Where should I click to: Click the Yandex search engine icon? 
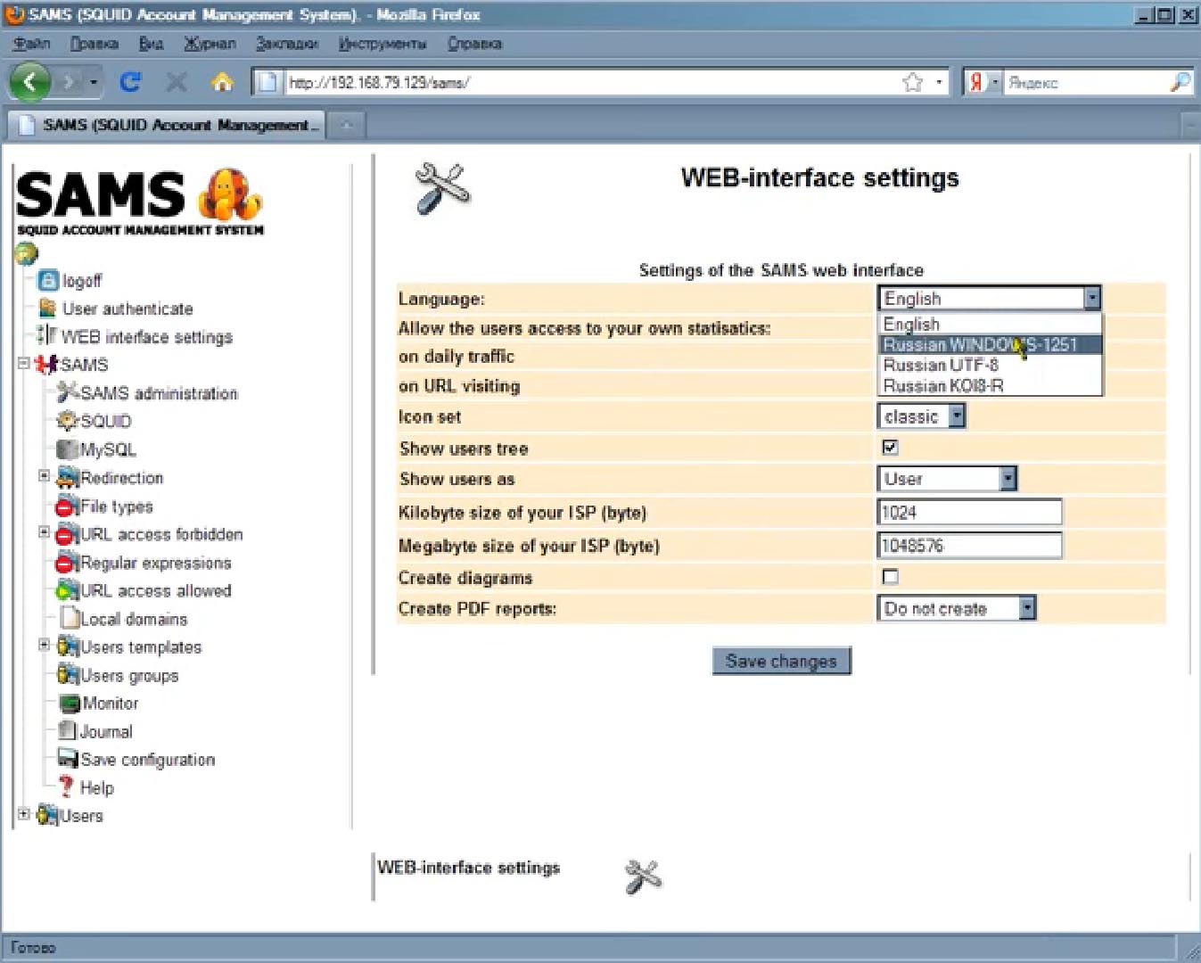pos(976,82)
